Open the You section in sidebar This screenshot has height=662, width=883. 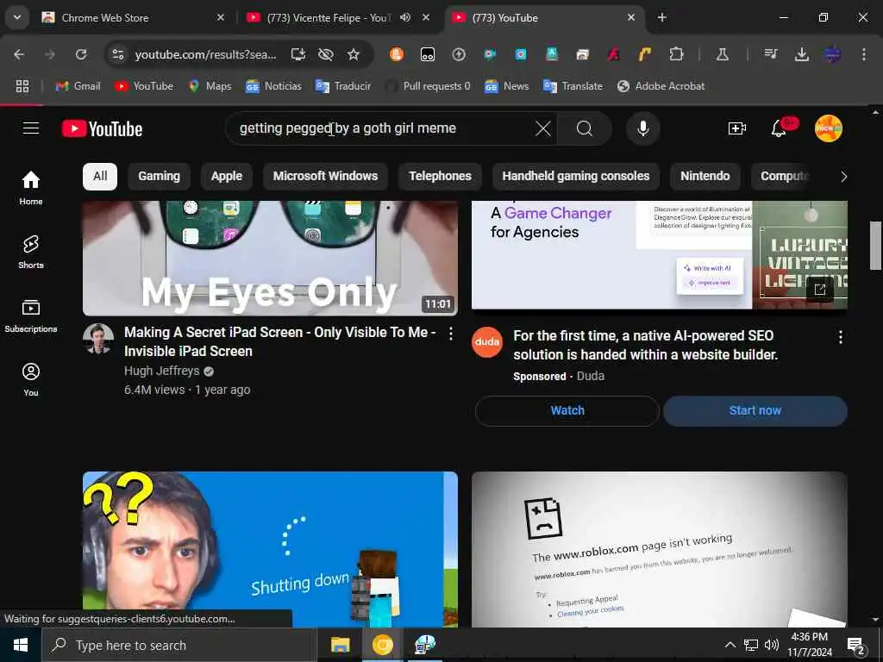click(x=31, y=379)
